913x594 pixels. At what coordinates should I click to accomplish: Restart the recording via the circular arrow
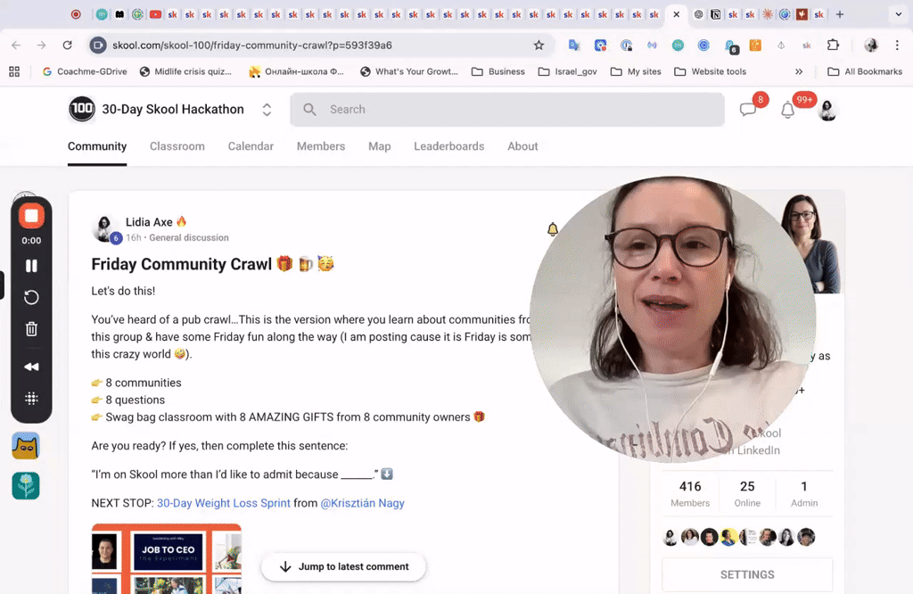click(31, 297)
